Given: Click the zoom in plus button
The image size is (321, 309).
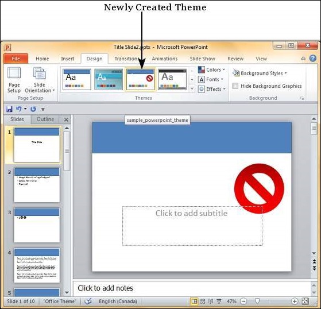Looking at the screenshot, I should click(295, 301).
